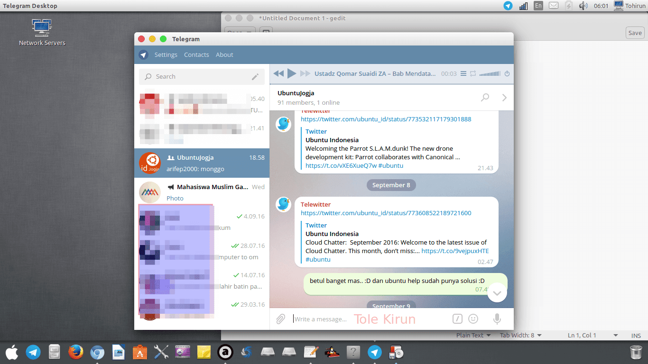Open the question mark help dock icon
This screenshot has height=364, width=648.
click(353, 352)
